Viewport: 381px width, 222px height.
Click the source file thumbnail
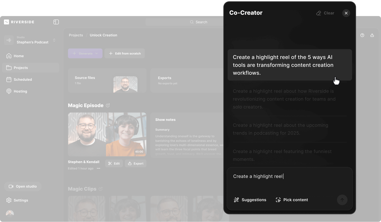pyautogui.click(x=125, y=84)
